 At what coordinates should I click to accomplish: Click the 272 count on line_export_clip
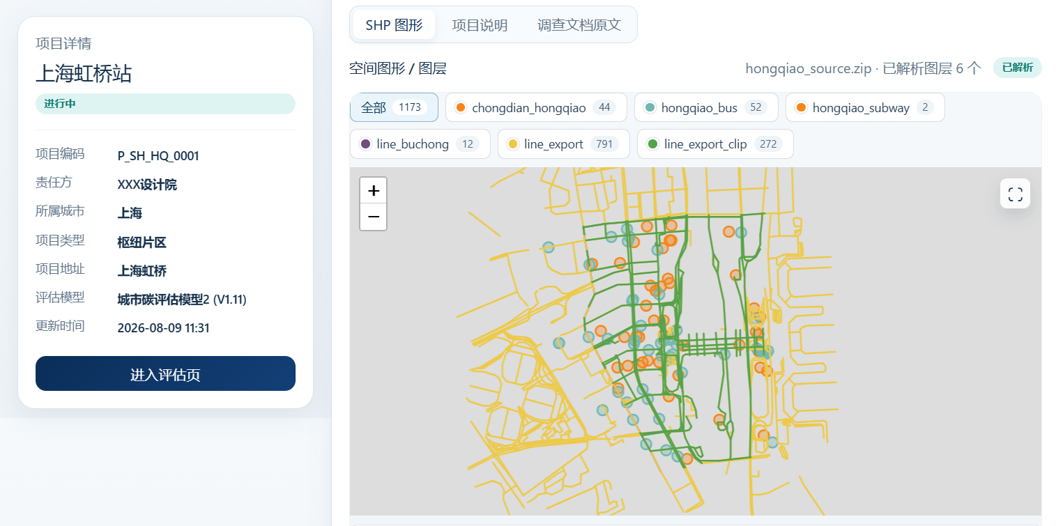coord(768,144)
